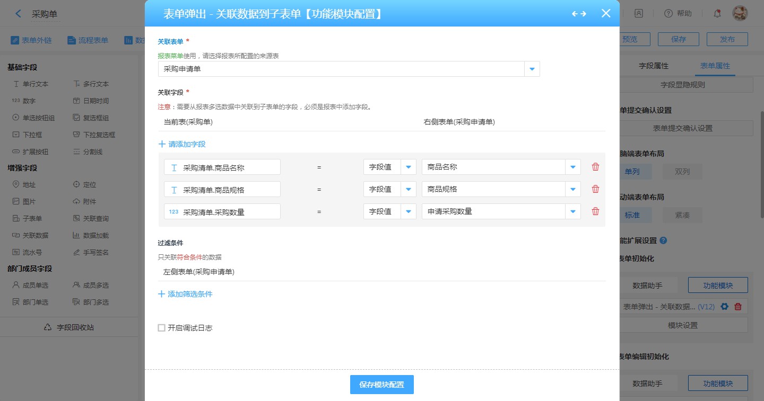Click the help question mark icon
Viewport: 764px width, 401px height.
(668, 14)
